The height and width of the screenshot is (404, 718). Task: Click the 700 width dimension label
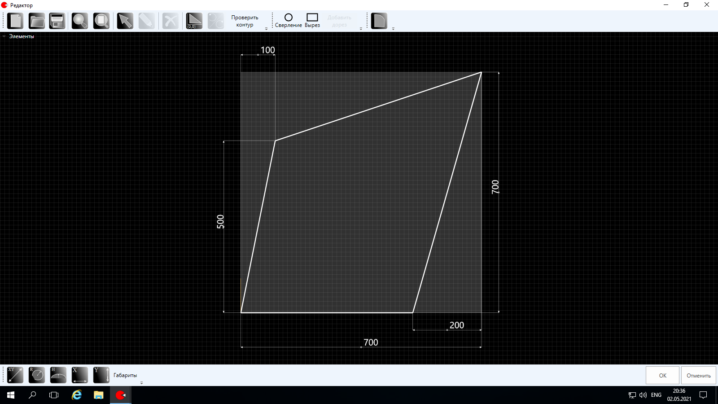[371, 342]
